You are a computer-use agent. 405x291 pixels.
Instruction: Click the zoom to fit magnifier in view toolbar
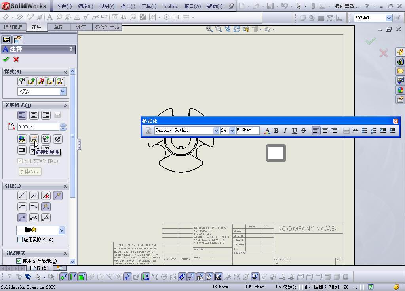[209, 29]
